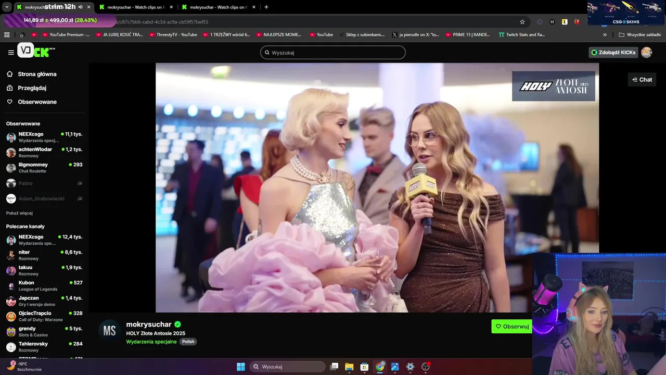Open lilgmommey followed channel
This screenshot has width=666, height=375.
44,168
